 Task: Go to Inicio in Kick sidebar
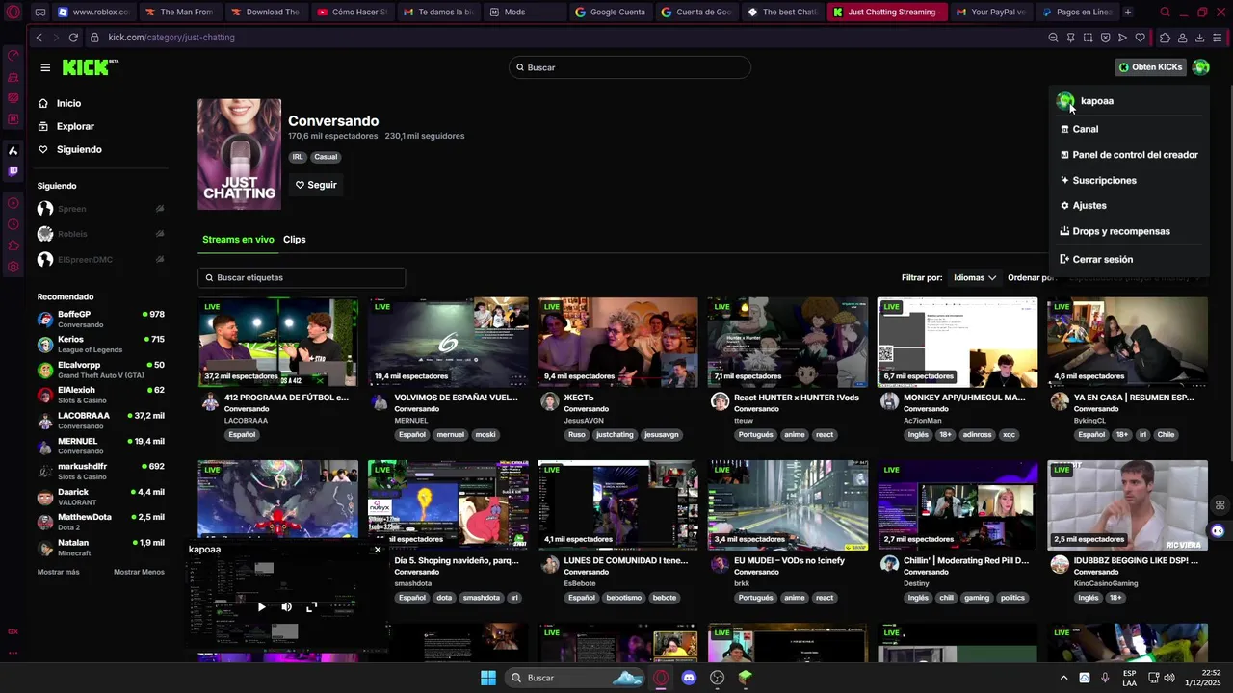68,103
